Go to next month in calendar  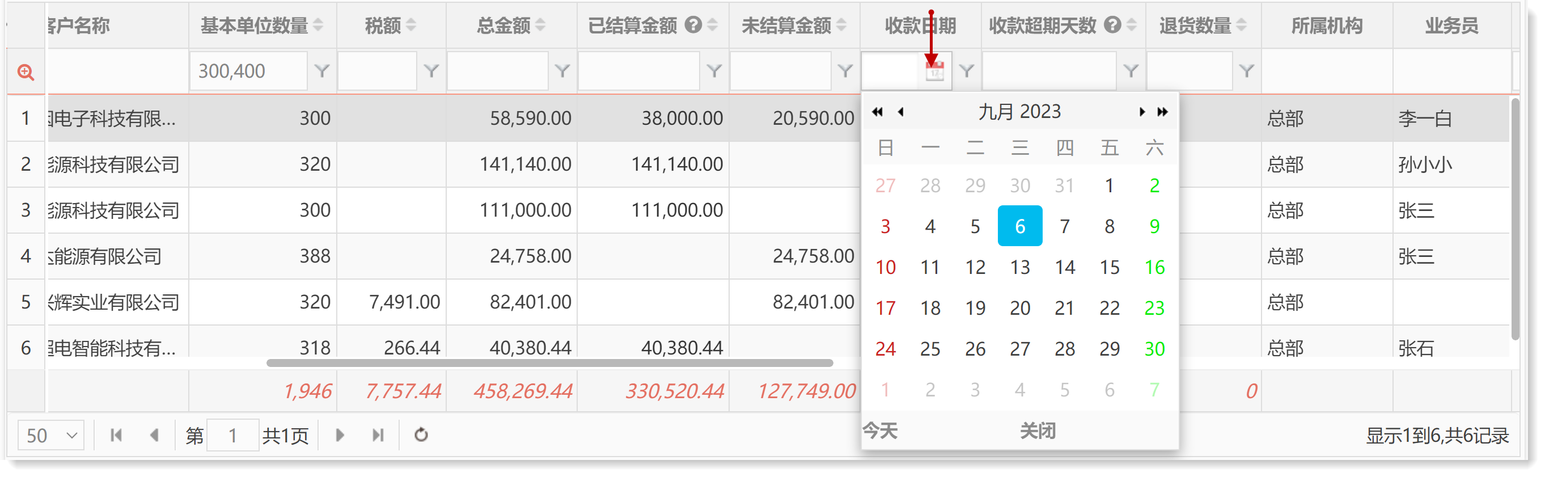[1141, 112]
